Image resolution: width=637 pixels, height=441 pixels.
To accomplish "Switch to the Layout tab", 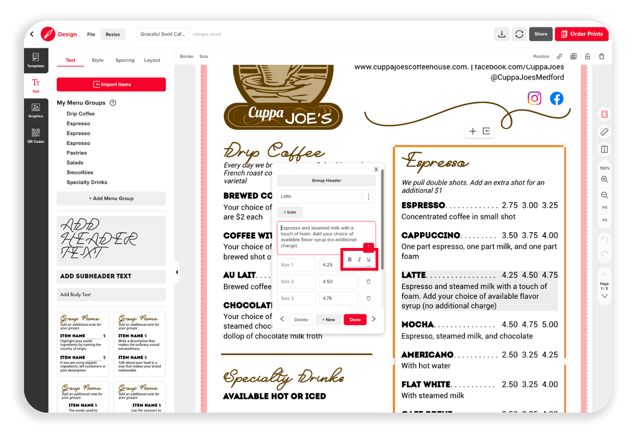I will (152, 60).
